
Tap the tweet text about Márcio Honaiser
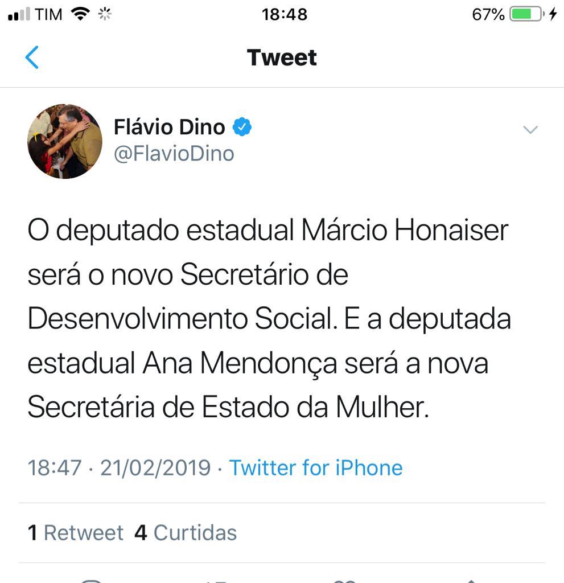[269, 319]
